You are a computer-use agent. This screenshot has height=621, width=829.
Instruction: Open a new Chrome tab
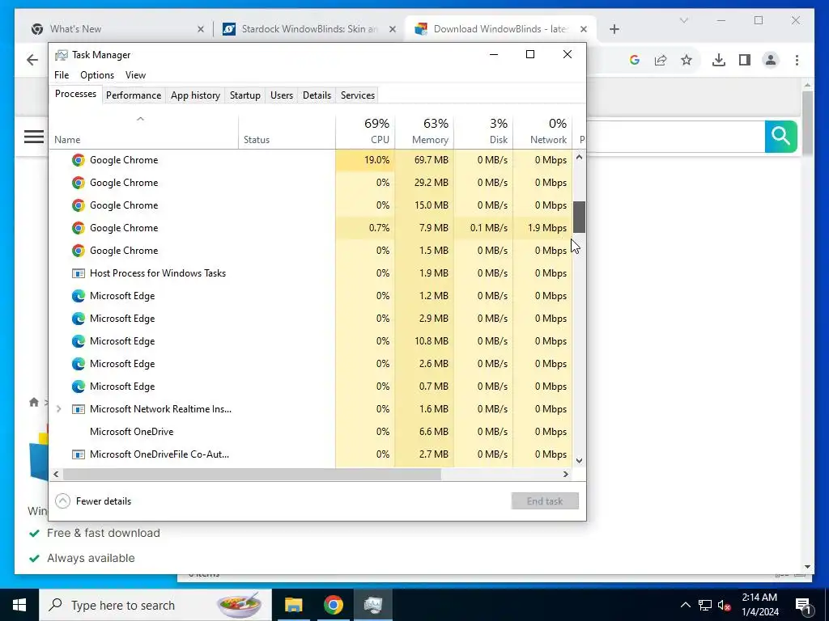[614, 30]
